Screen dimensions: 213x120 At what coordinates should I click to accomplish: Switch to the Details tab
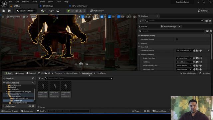pos(144,27)
